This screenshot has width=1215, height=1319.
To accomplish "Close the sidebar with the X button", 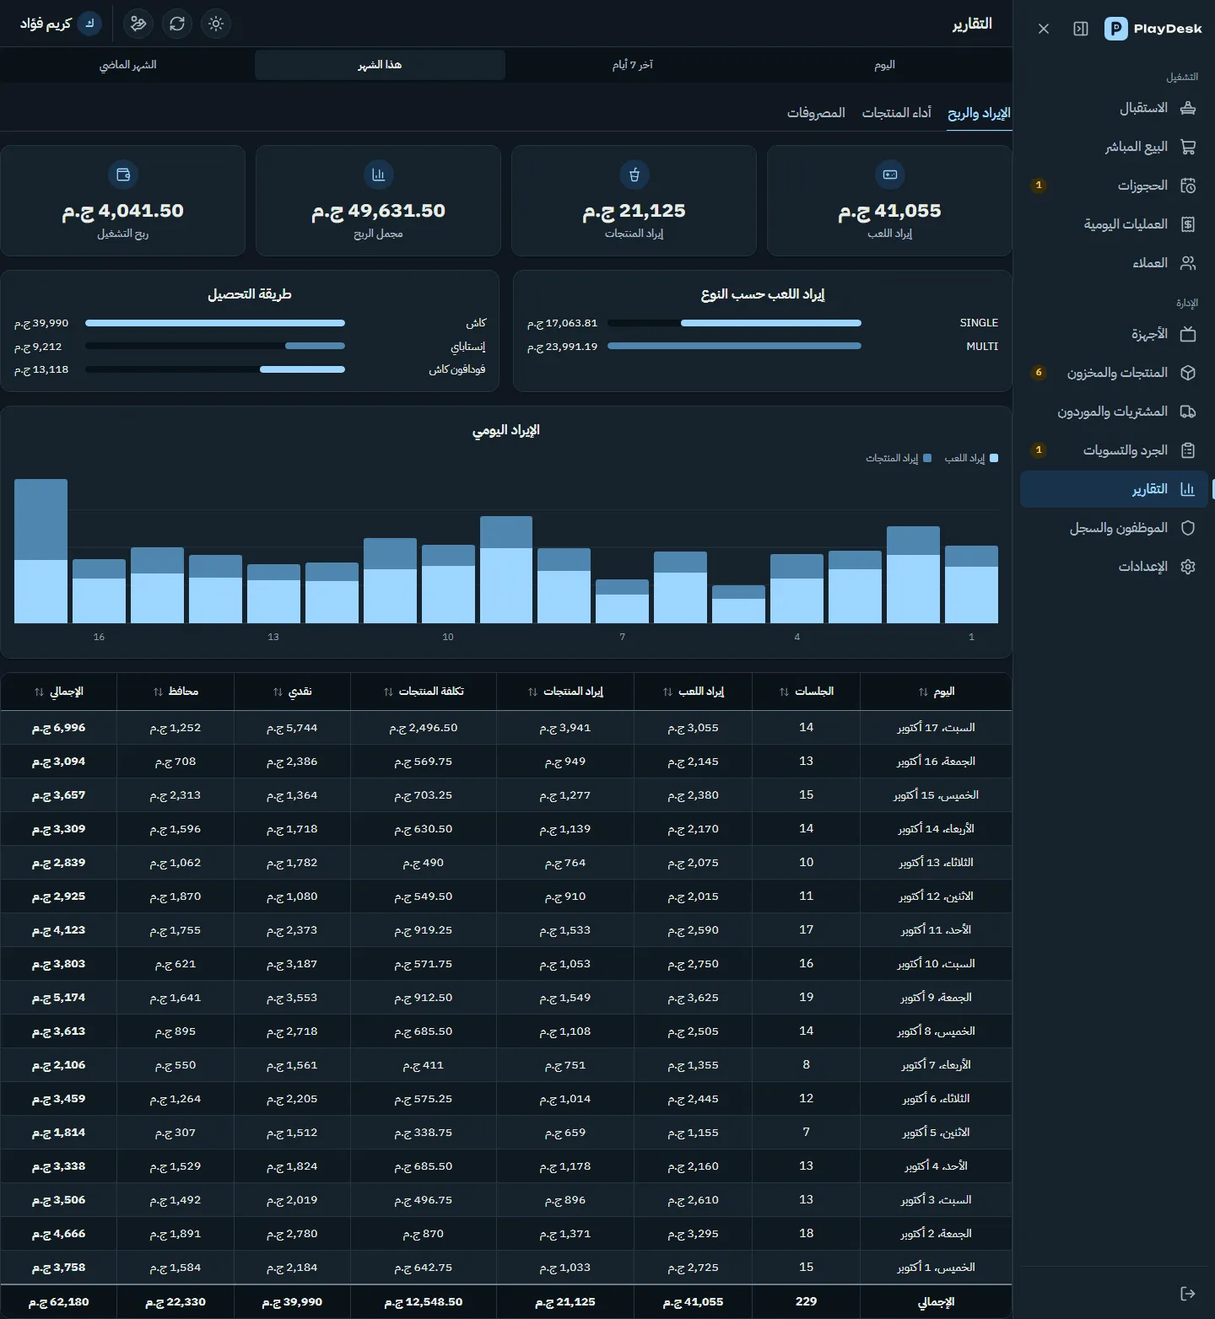I will tap(1044, 29).
